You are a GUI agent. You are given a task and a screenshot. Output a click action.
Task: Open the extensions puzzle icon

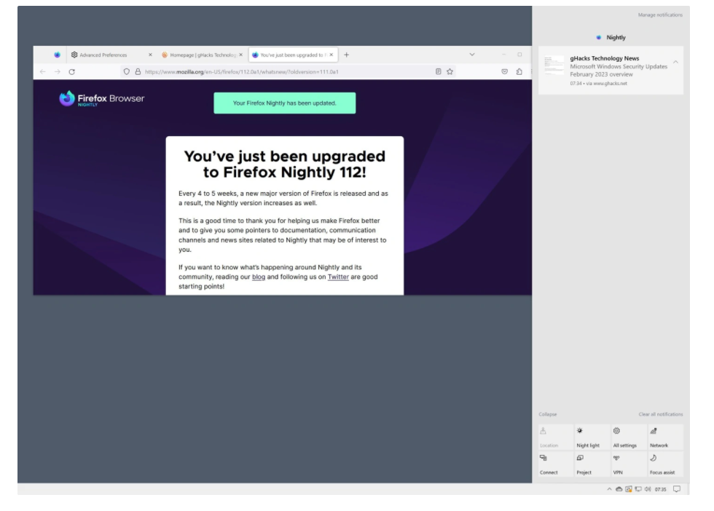pos(519,71)
